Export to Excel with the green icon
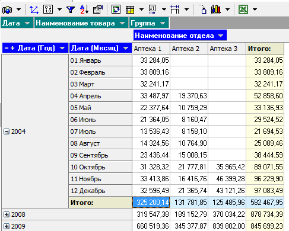 (243, 9)
